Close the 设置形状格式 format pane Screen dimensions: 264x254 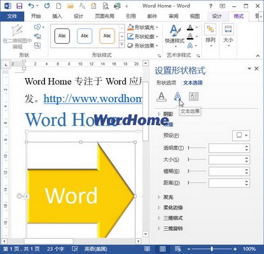point(256,69)
